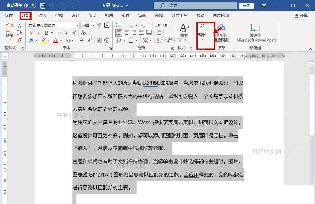Image resolution: width=315 pixels, height=204 pixels.
Task: Click the decrease indent icon
Action: pyautogui.click(x=157, y=25)
